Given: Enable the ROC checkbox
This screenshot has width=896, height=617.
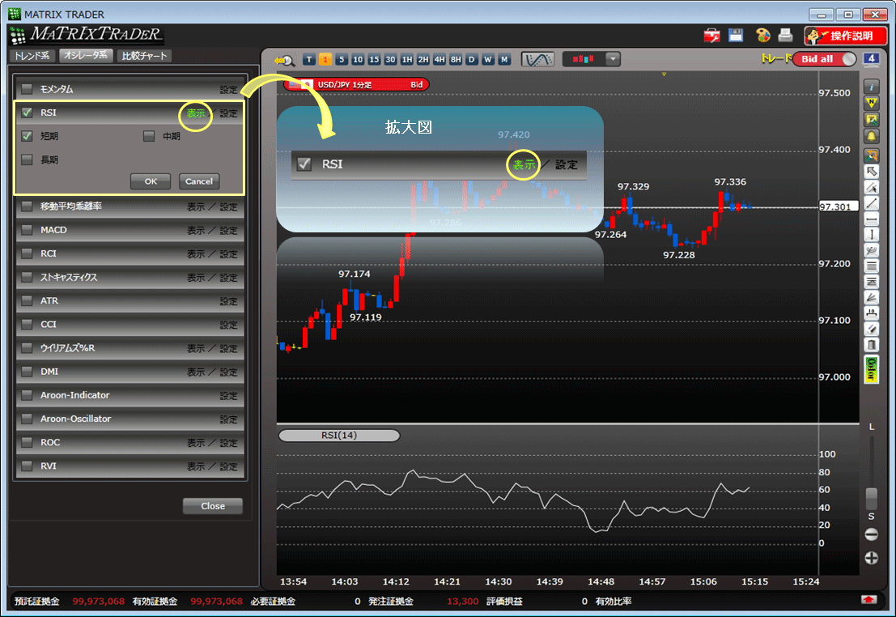Looking at the screenshot, I should point(27,443).
